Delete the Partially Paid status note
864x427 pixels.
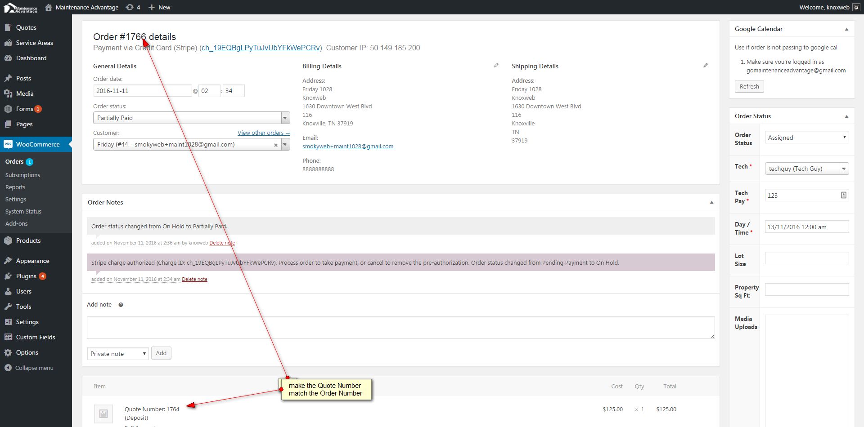(222, 243)
